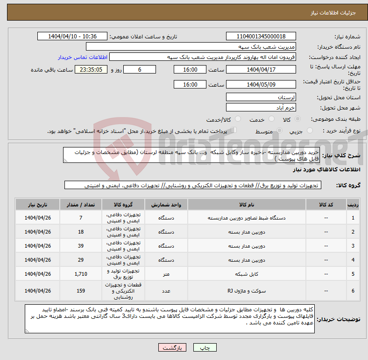Click the شماره نیاز number field
This screenshot has height=360, width=368.
pos(261,37)
